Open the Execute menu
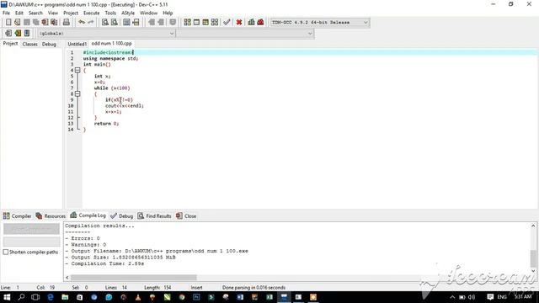The image size is (539, 303). point(92,13)
